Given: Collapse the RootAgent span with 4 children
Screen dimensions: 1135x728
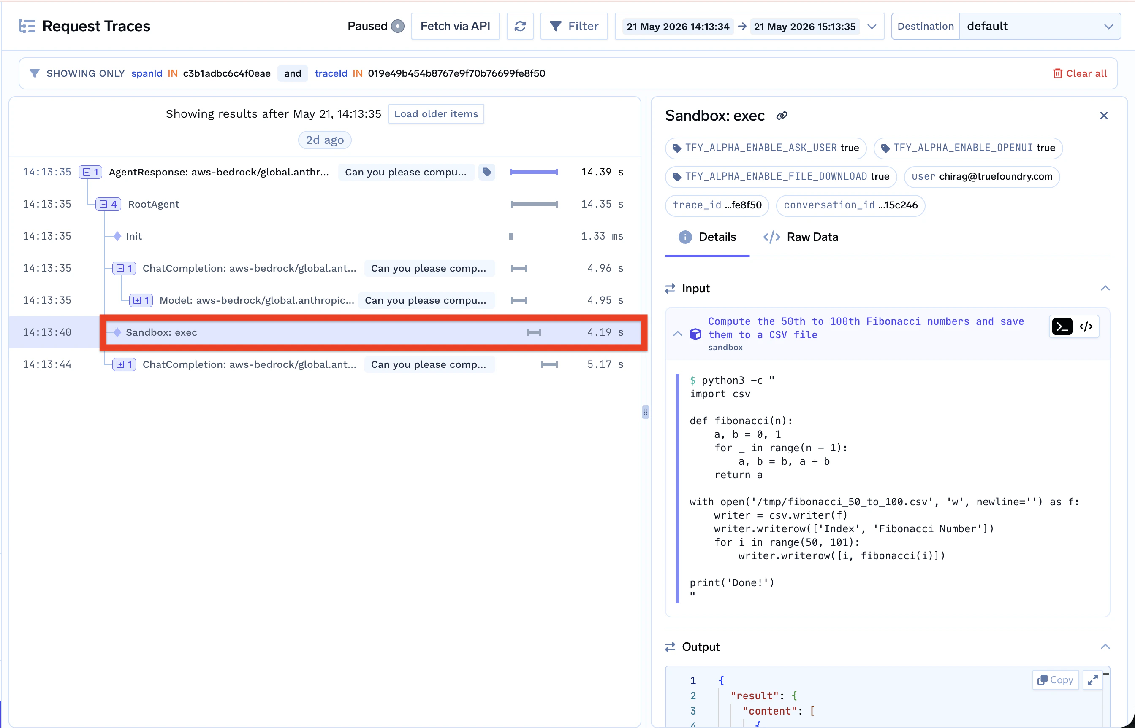Looking at the screenshot, I should tap(109, 204).
